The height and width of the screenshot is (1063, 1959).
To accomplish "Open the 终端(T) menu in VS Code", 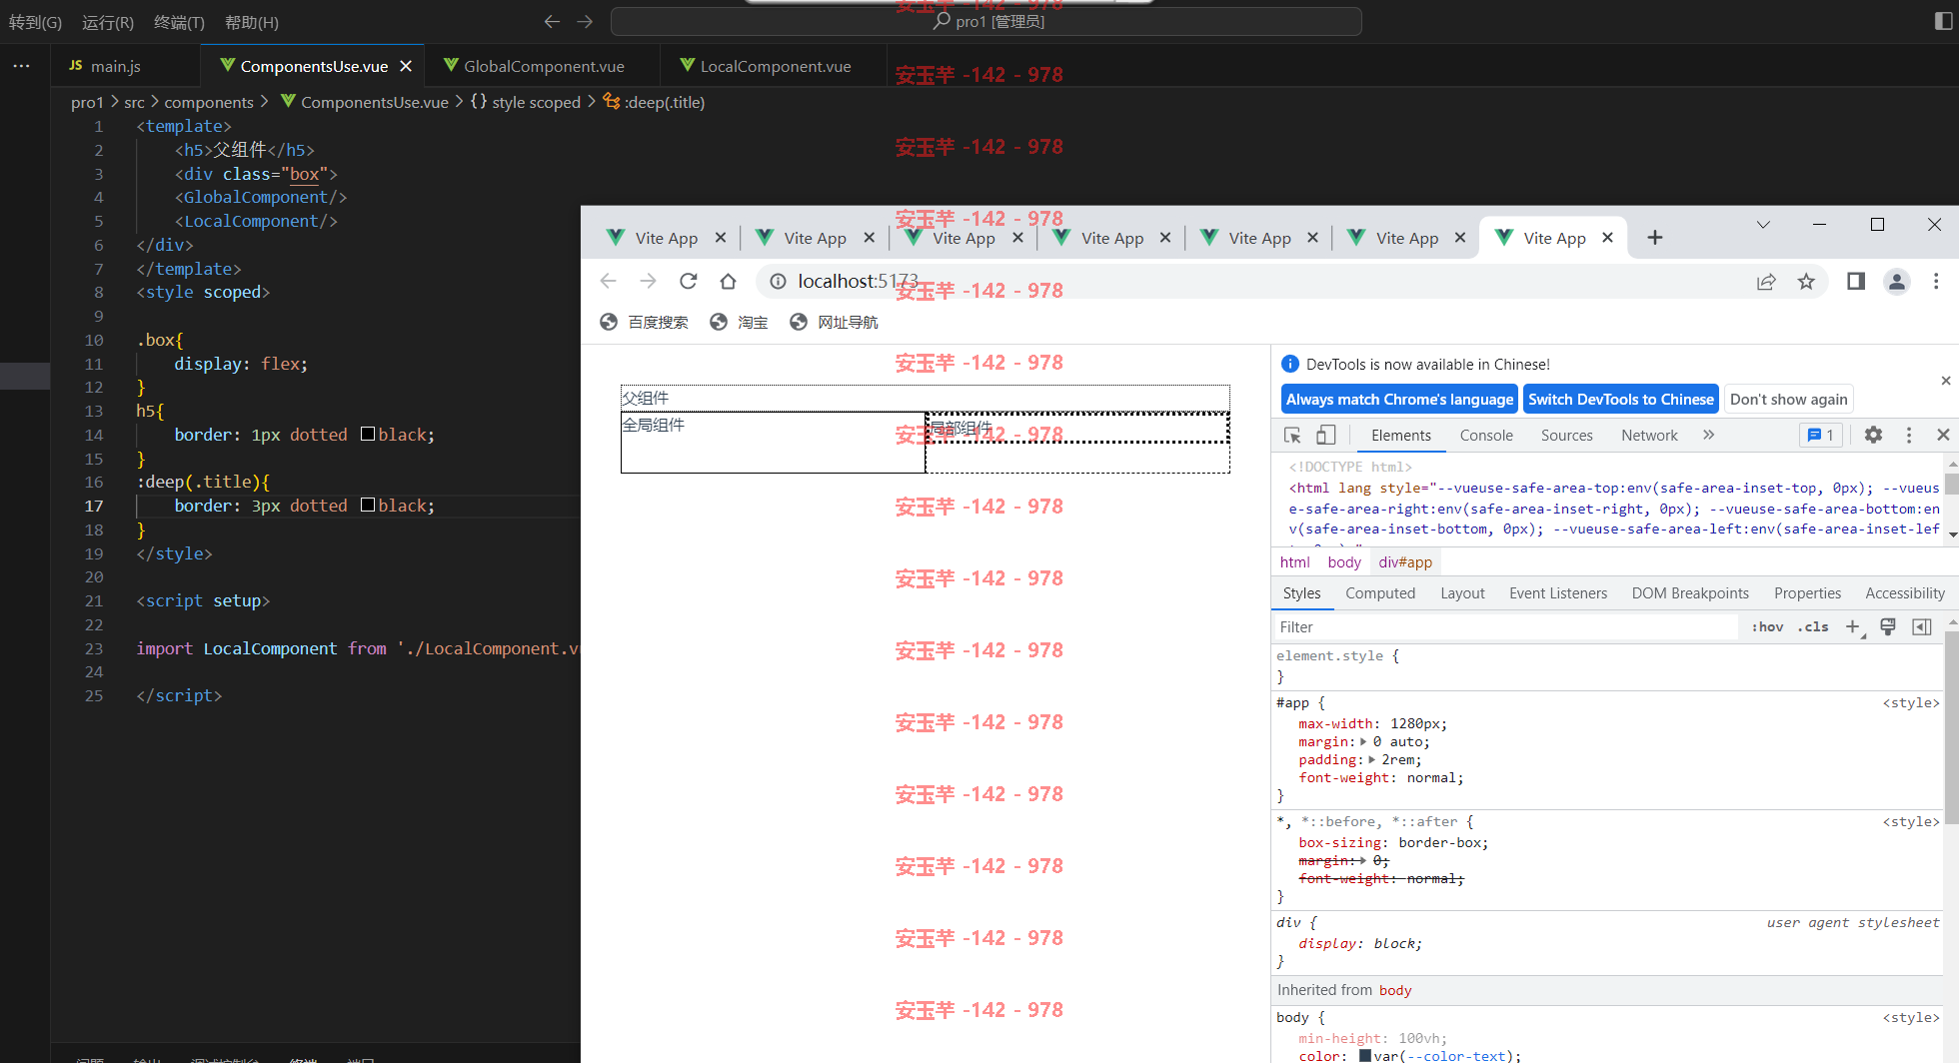I will (179, 22).
